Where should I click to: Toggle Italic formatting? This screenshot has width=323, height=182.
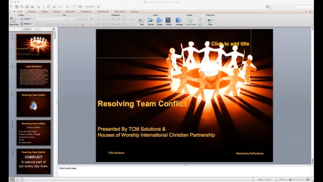pyautogui.click(x=42, y=24)
